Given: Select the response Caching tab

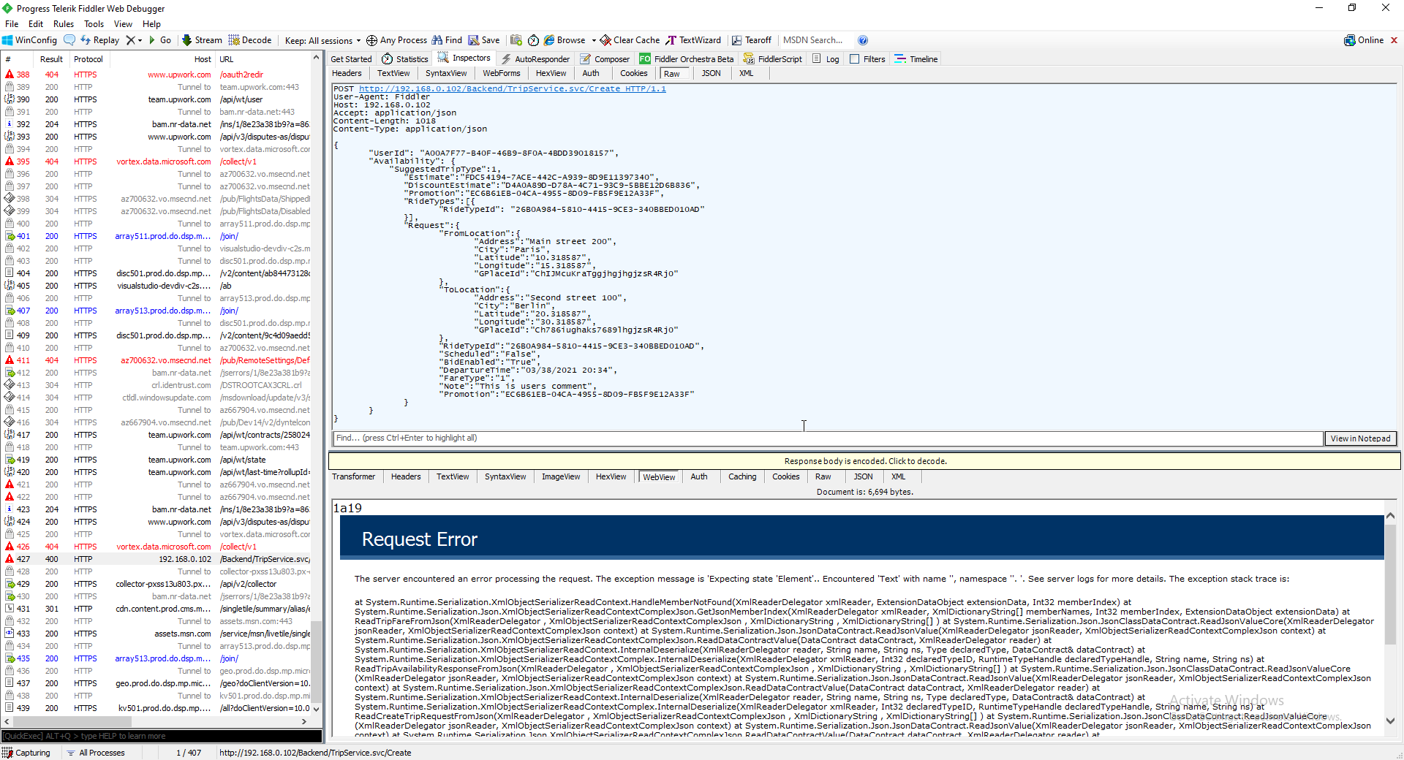Looking at the screenshot, I should 742,476.
